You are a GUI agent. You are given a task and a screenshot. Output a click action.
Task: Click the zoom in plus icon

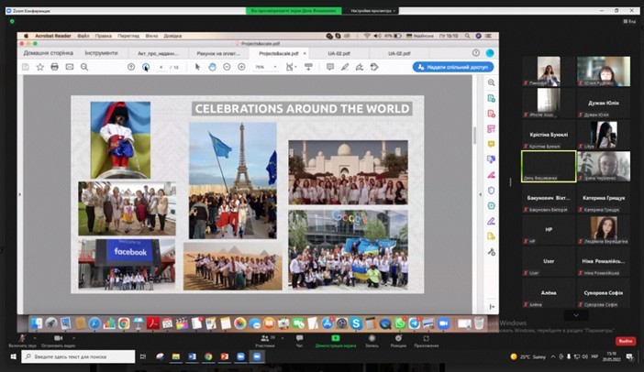[x=243, y=67]
